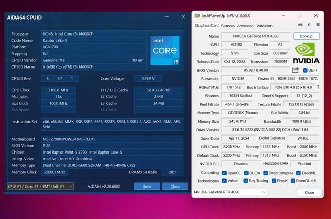Click the Bus Interface question mark icon

coord(318,87)
